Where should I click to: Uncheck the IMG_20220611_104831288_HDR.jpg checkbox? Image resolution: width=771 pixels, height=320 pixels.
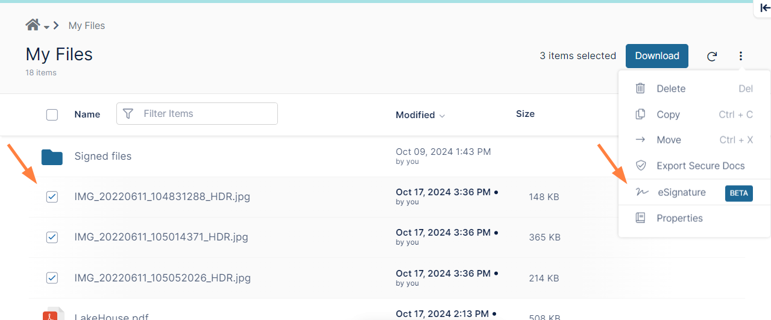(52, 196)
